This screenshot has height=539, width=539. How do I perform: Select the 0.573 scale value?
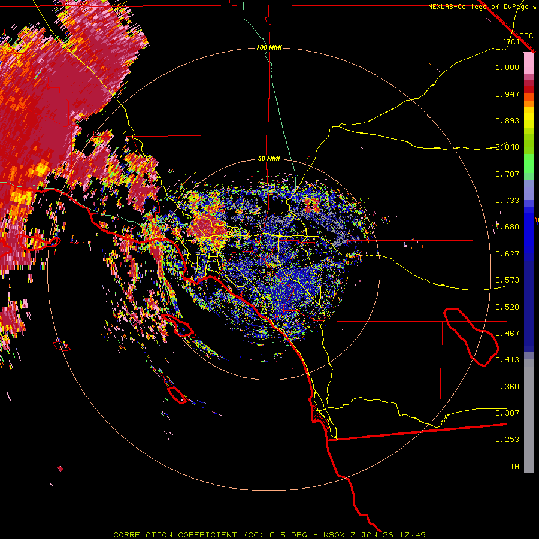[507, 280]
